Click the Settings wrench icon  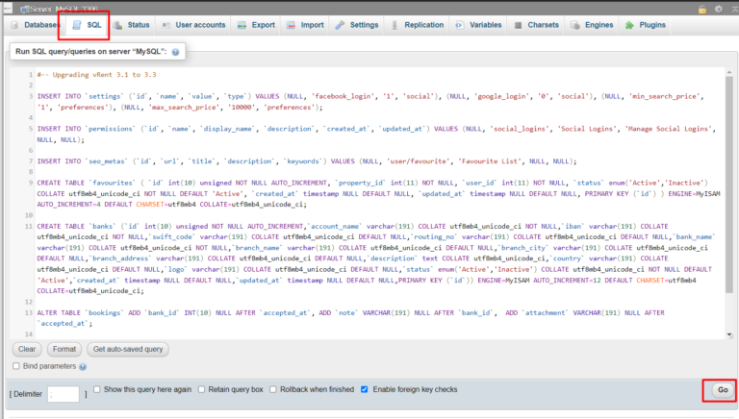click(x=340, y=24)
